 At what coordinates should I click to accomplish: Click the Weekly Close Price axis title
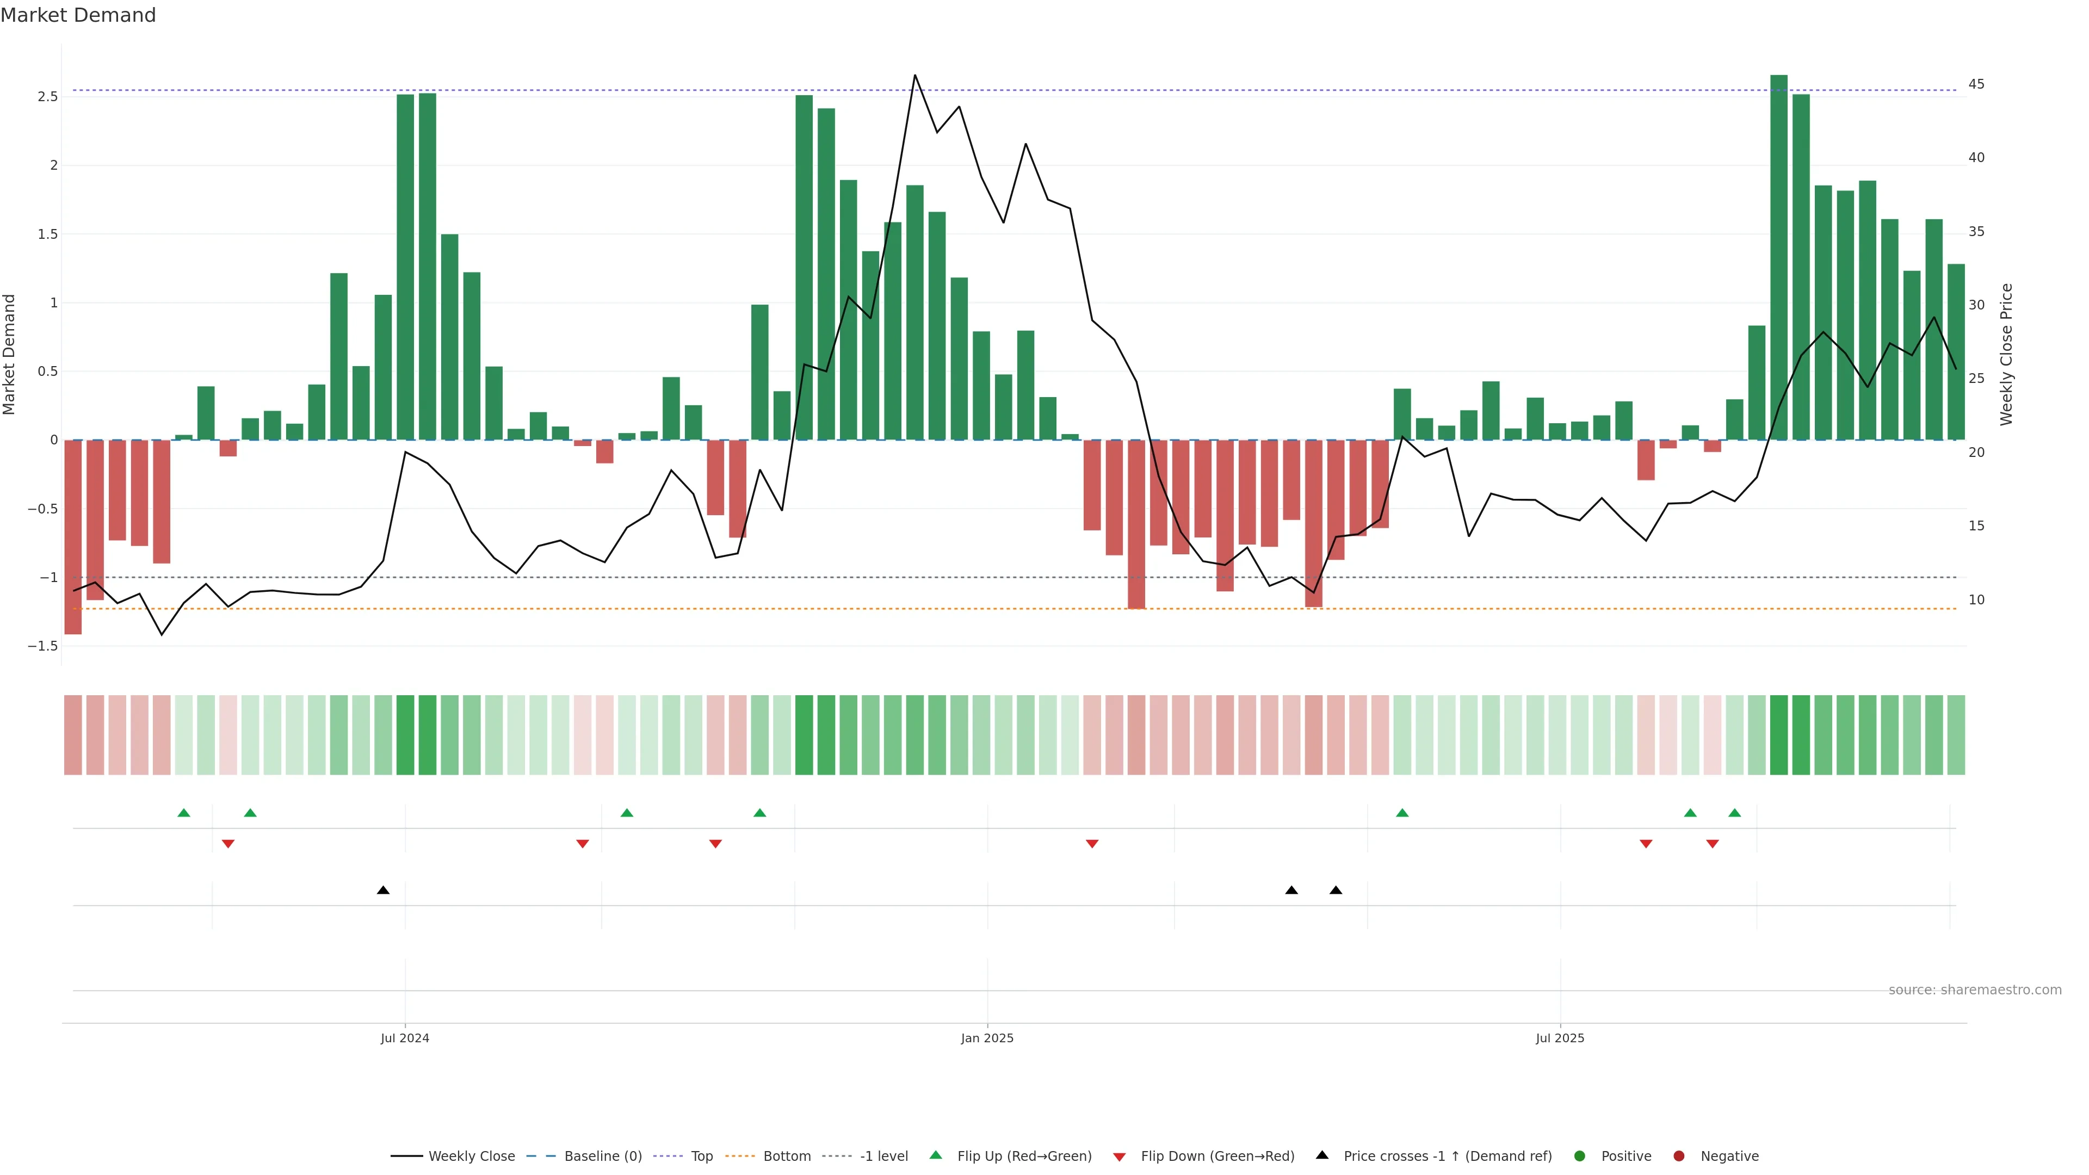click(2006, 354)
